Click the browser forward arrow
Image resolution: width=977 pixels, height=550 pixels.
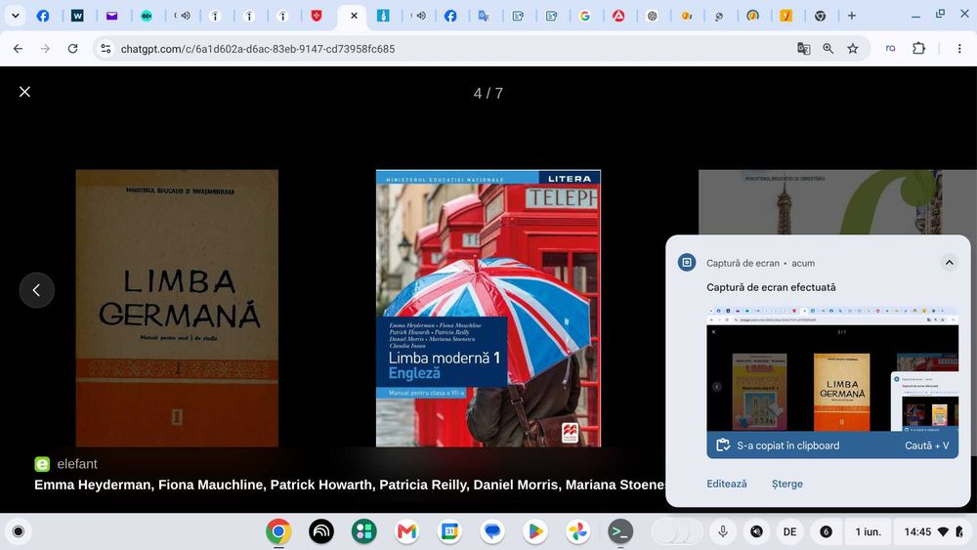click(45, 49)
